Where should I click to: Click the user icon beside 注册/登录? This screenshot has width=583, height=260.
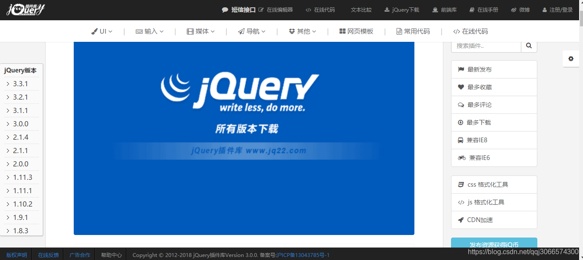point(545,9)
